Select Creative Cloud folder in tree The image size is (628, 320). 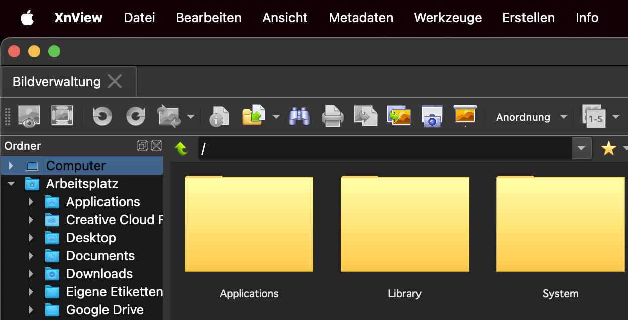tap(115, 220)
